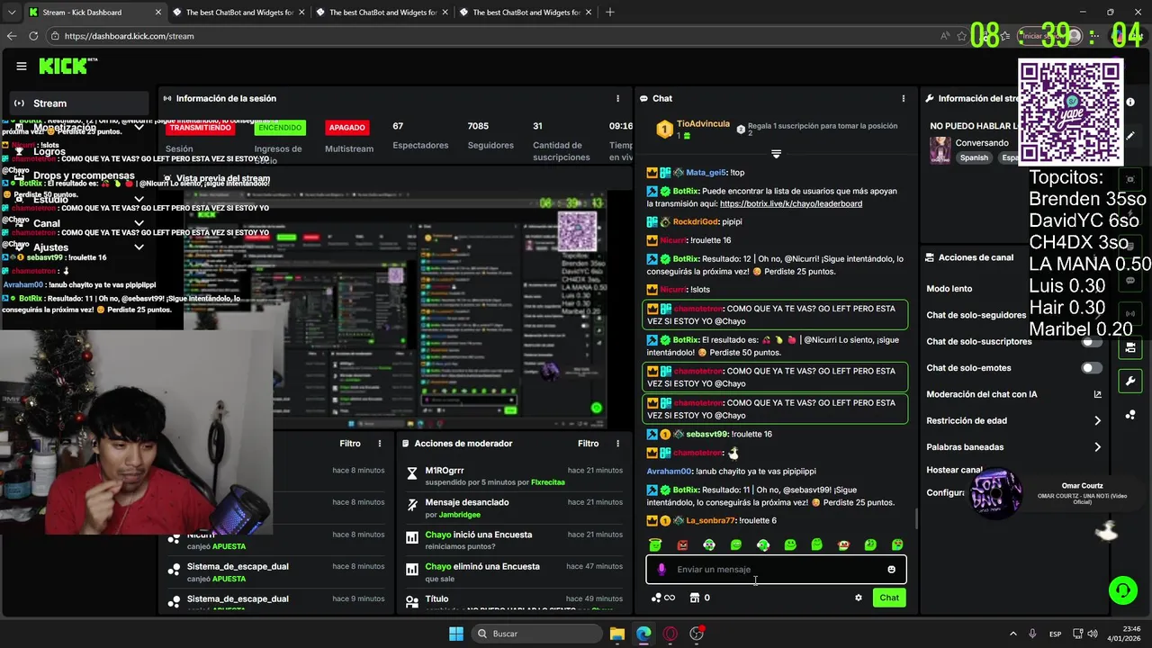Click the browser address bar URL

(129, 36)
